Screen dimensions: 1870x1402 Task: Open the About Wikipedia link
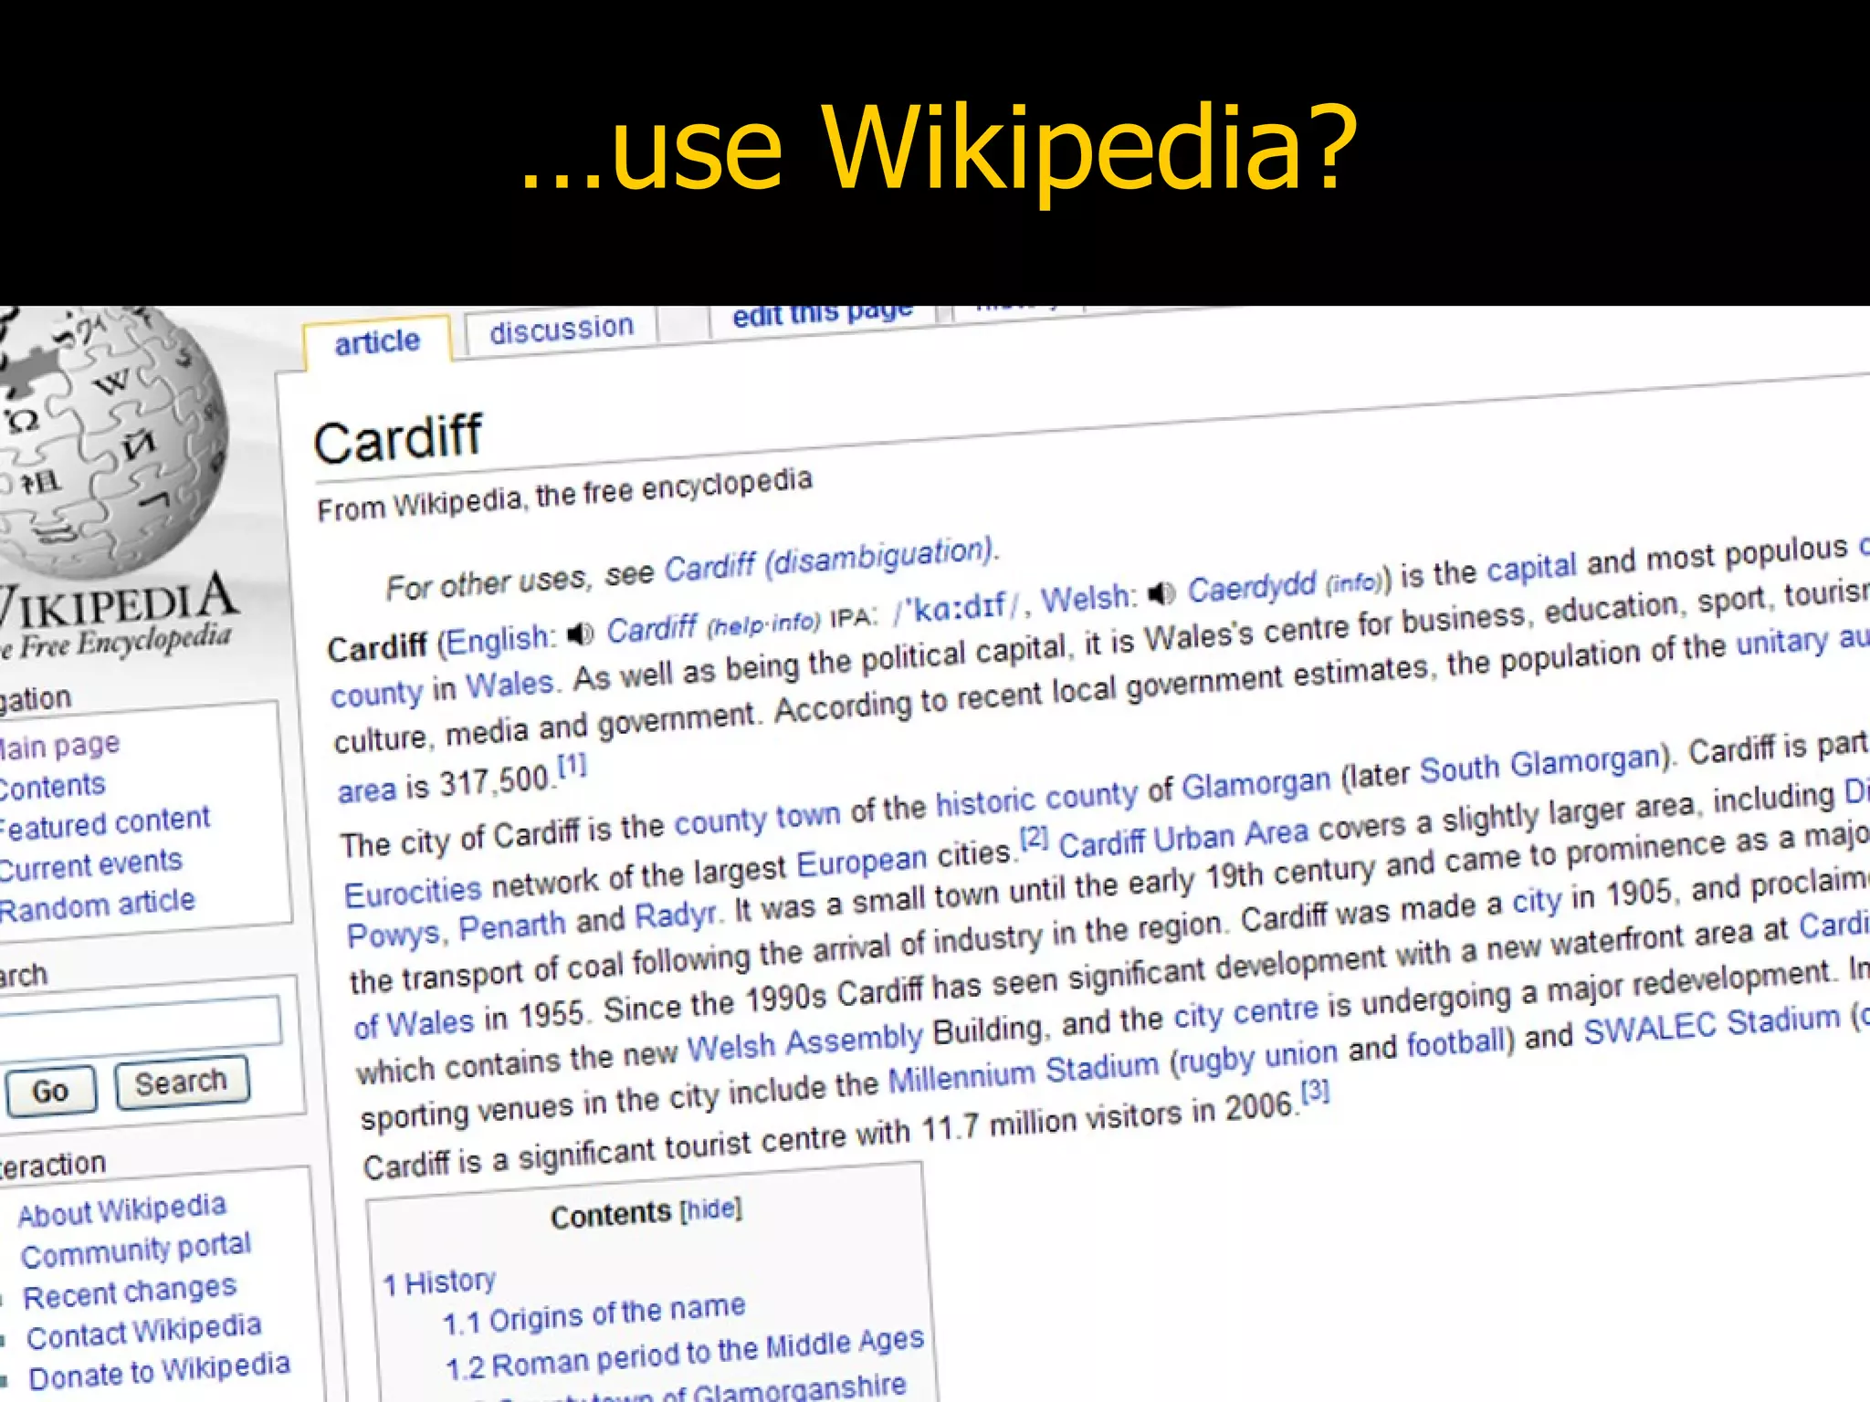(121, 1210)
